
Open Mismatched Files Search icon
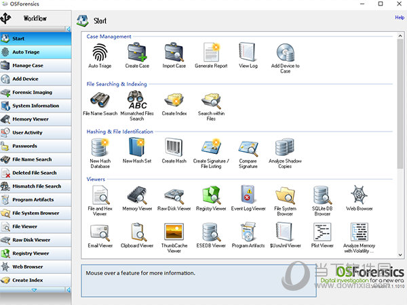point(137,100)
